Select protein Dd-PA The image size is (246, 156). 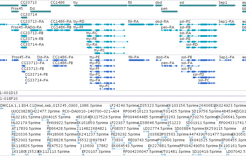(x=42, y=60)
